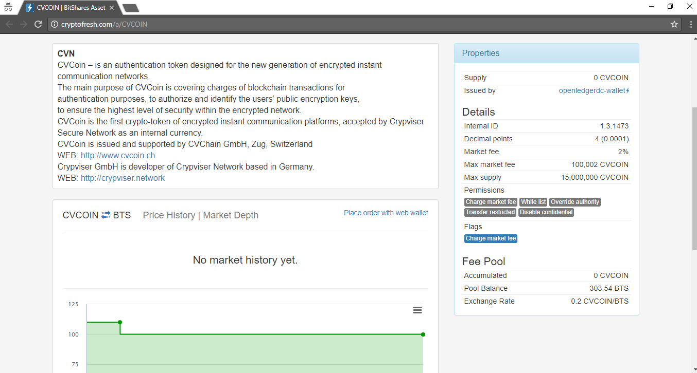The image size is (697, 373).
Task: Switch to Price History view
Action: (169, 215)
